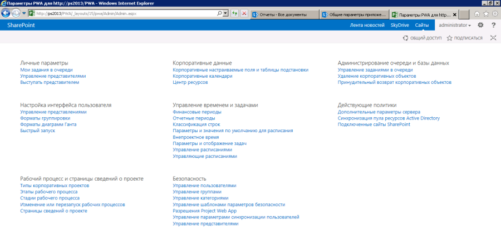The image size is (501, 230).
Task: Open 'Сайты' in the top bar
Action: [422, 25]
